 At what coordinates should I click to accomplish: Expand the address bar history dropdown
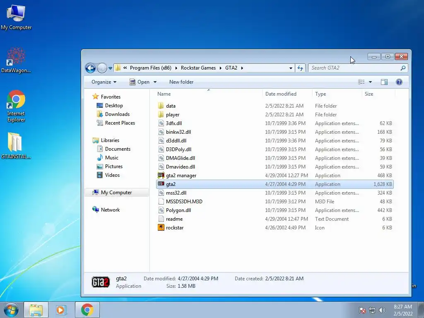pos(291,68)
